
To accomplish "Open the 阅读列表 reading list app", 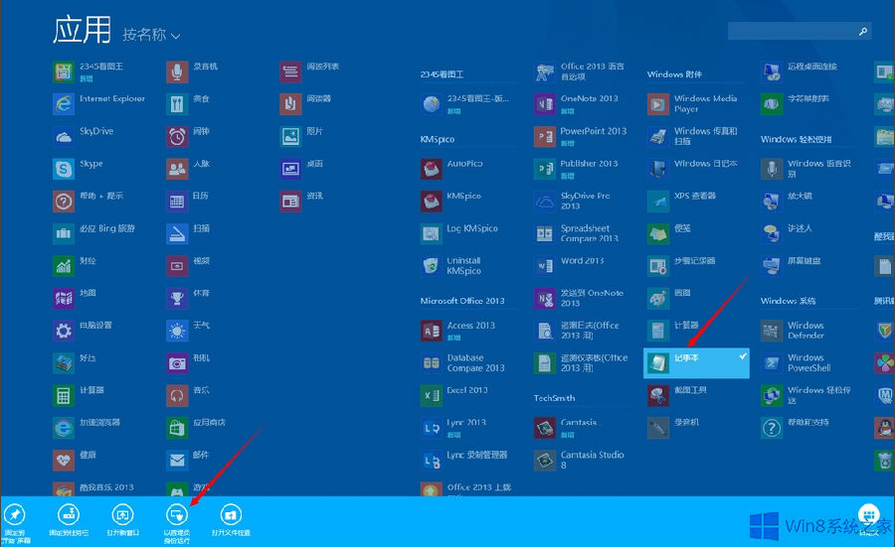I will pos(310,71).
